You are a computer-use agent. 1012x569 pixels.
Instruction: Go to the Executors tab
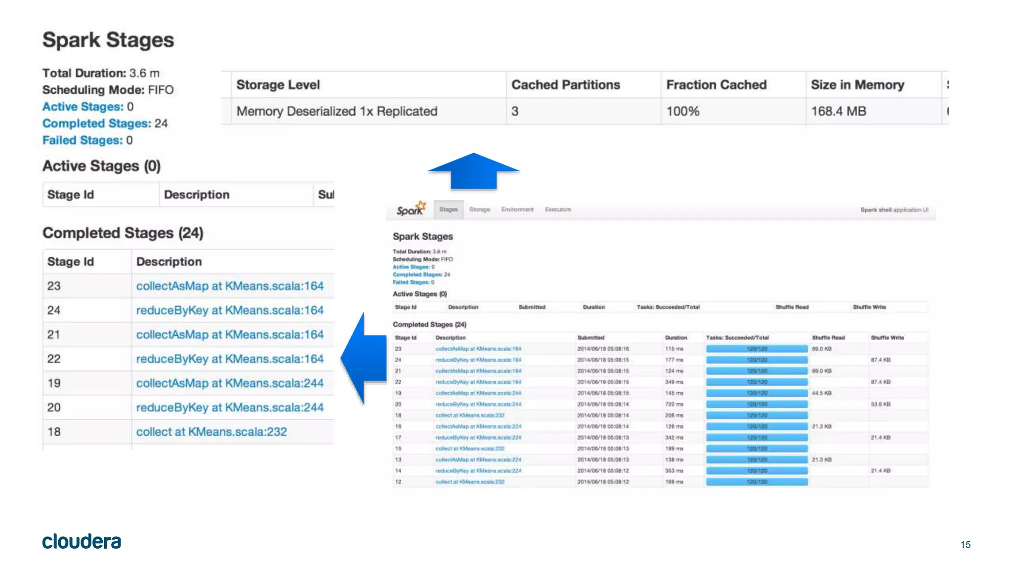pyautogui.click(x=558, y=209)
